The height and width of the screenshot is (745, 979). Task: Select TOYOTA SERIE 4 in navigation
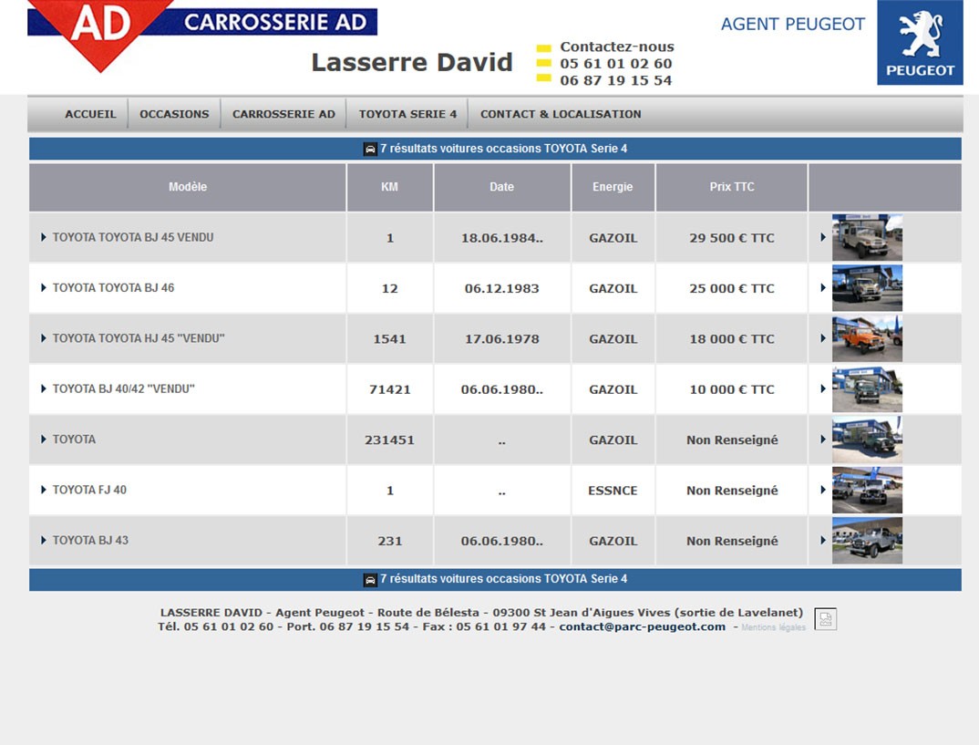(x=407, y=114)
